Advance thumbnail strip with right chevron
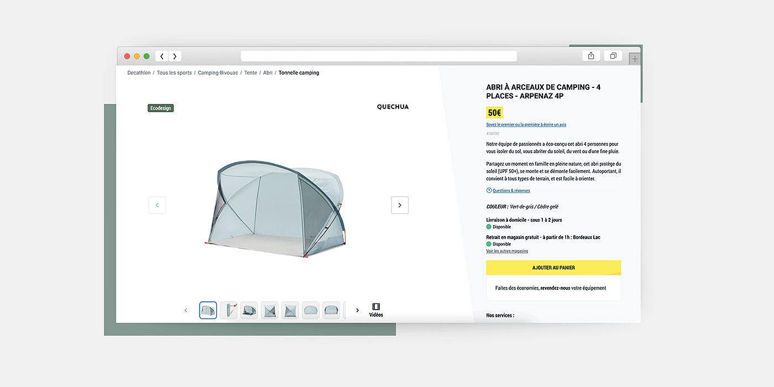This screenshot has width=774, height=387. pos(358,310)
